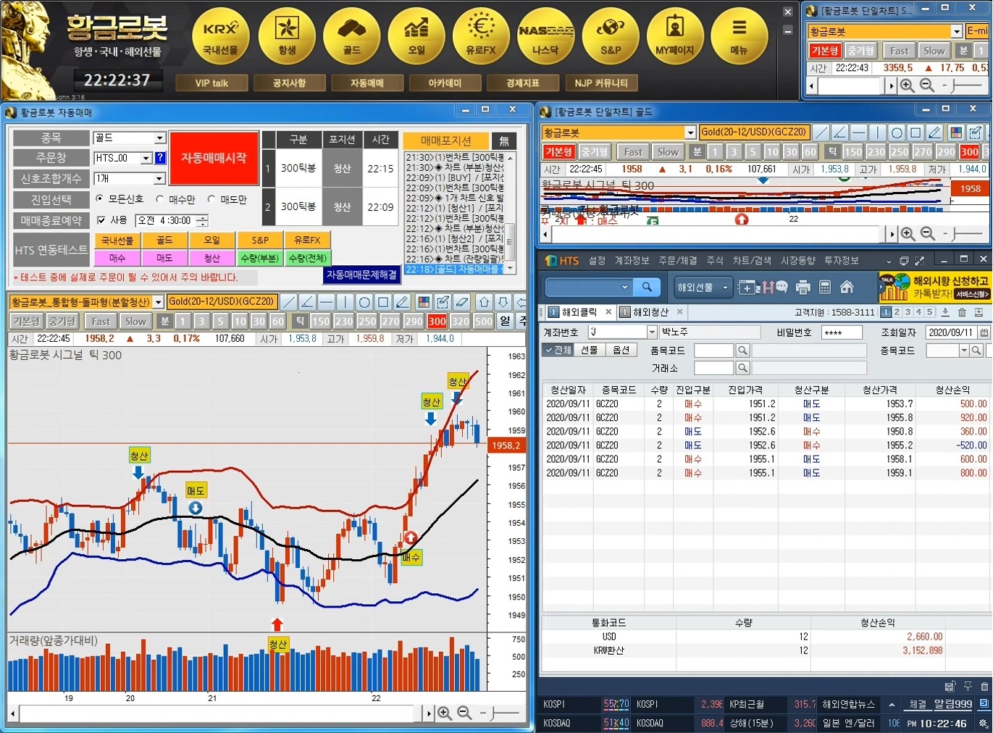Open the KRX 국내선물 round icon
This screenshot has width=993, height=733.
coord(221,36)
